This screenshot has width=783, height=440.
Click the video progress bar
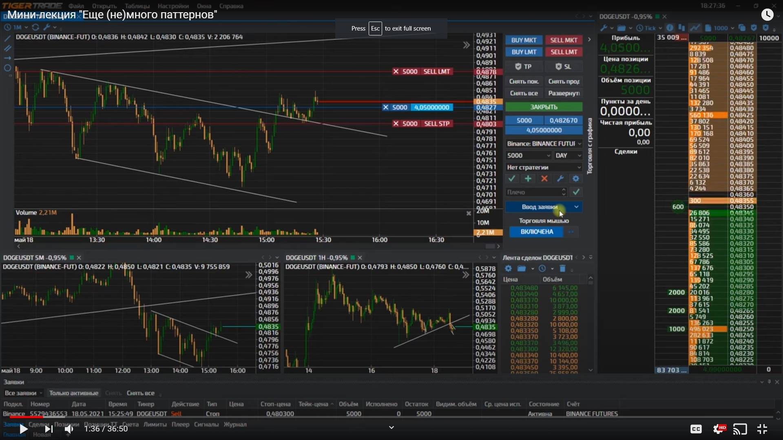tap(391, 417)
